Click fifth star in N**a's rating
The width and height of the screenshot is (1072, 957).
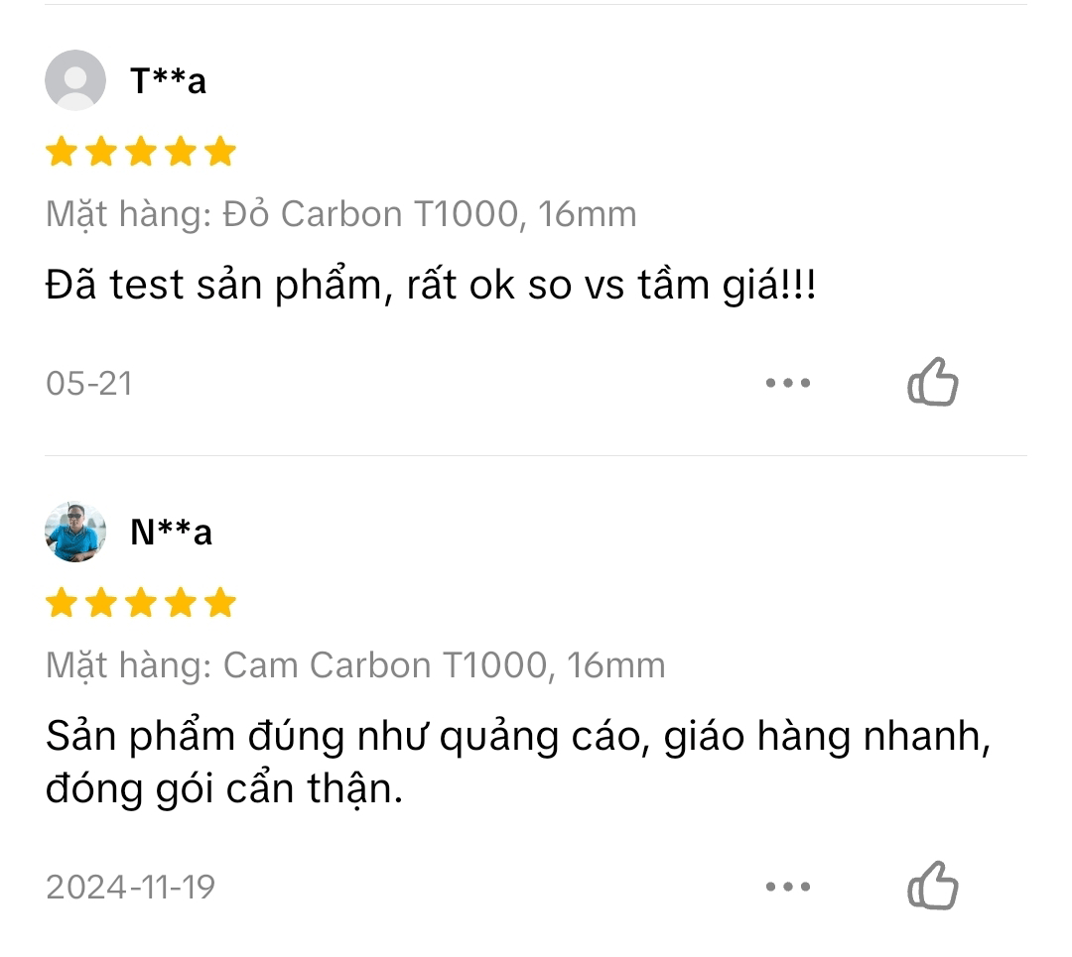pos(220,603)
